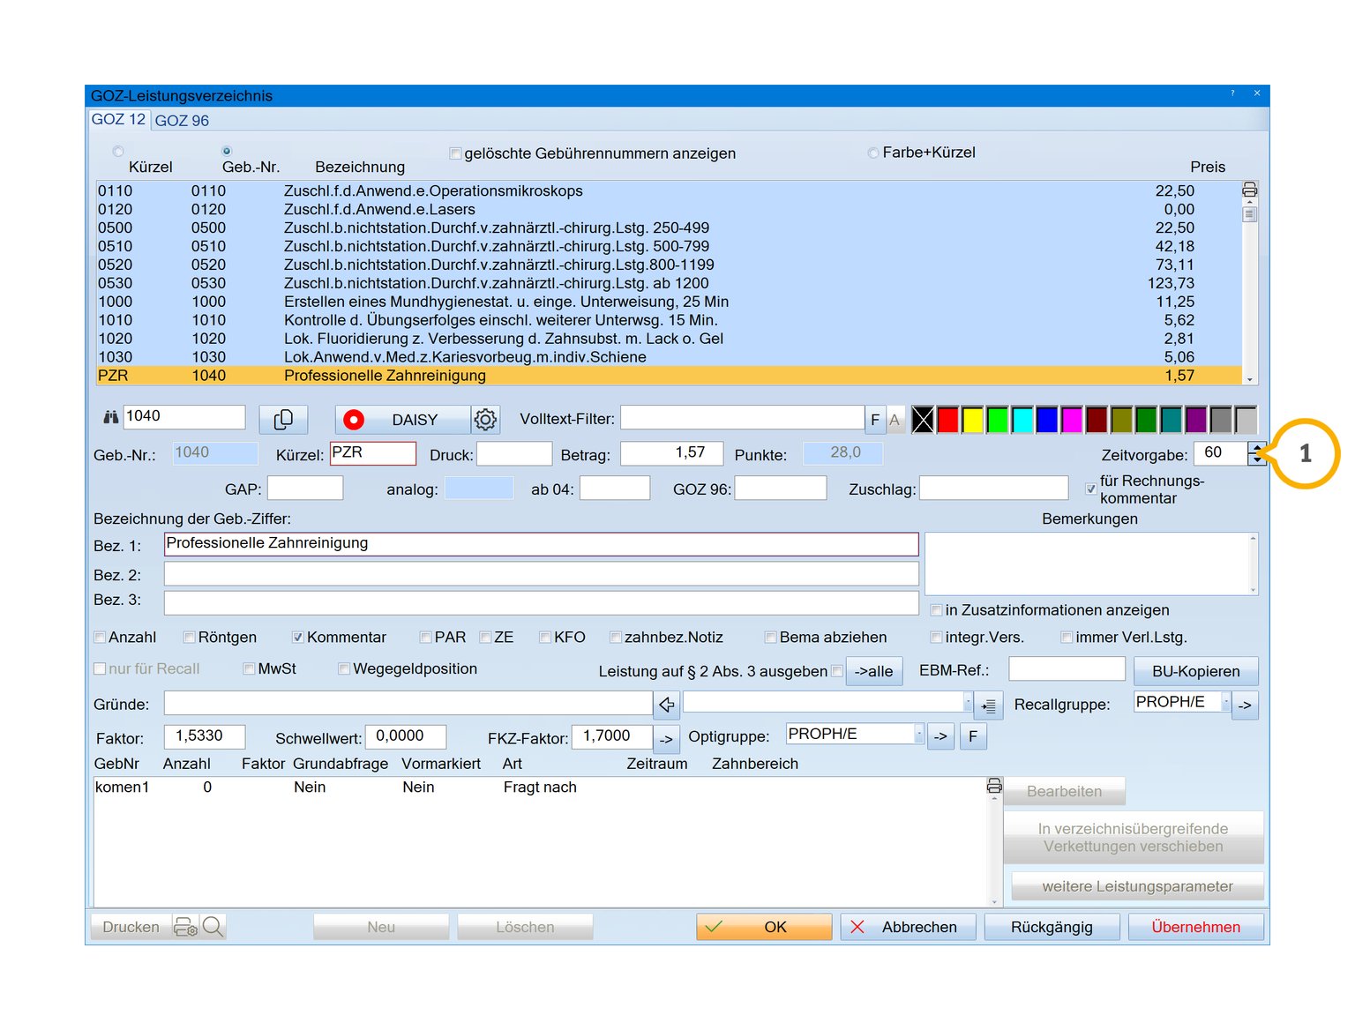Click the Rückgängig button
This screenshot has height=1030, width=1355.
pyautogui.click(x=1052, y=927)
